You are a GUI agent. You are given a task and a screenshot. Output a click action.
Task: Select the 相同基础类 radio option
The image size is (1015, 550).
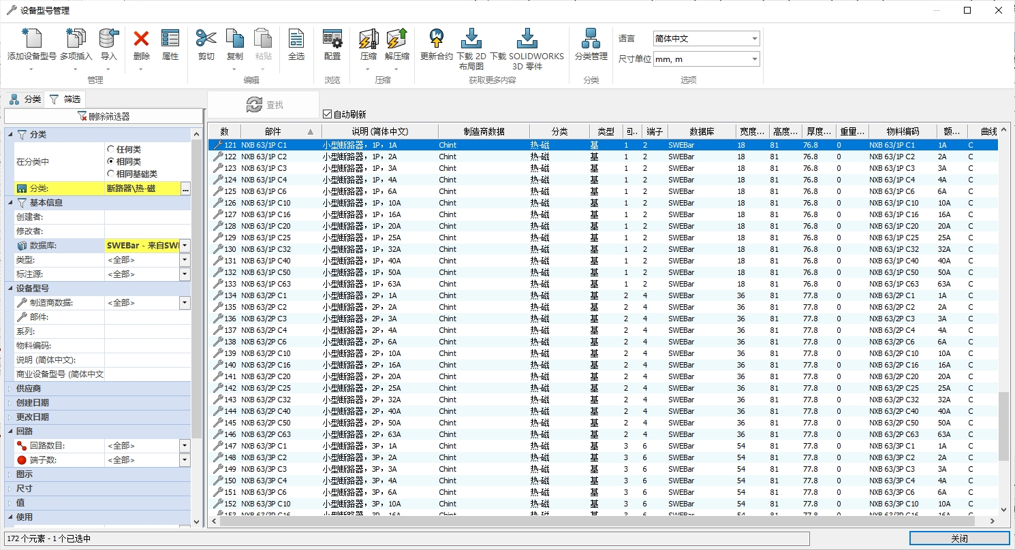coord(111,174)
